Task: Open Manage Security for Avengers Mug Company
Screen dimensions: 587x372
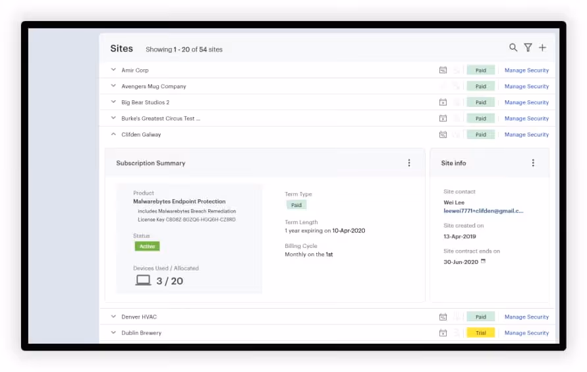Action: pos(526,86)
